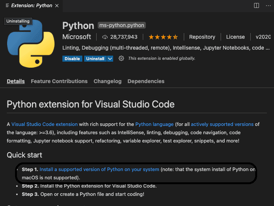Click Install a supported version of Python link
Screen dimensions: 274x206
[99, 169]
